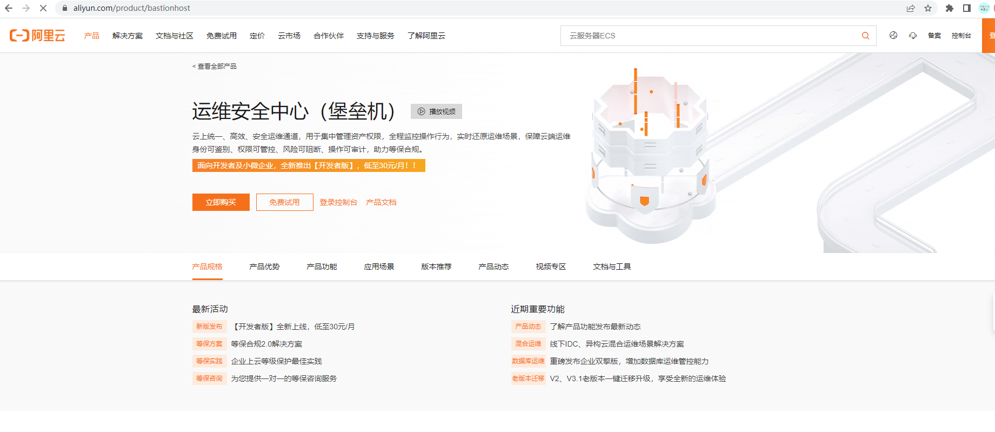Open the 定价 nav item

(257, 36)
